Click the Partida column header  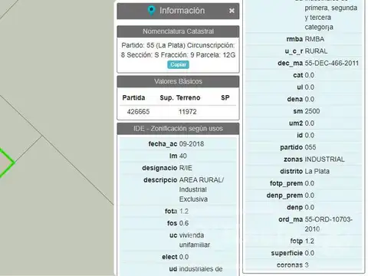pyautogui.click(x=133, y=97)
